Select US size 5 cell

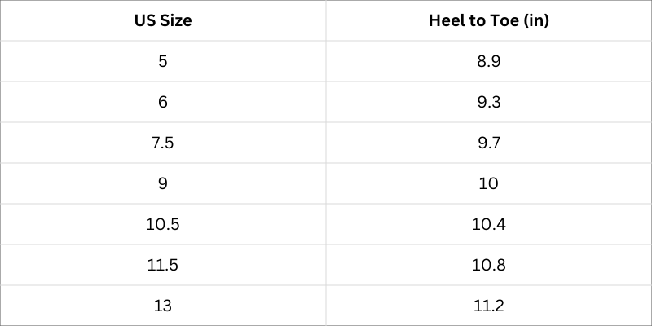coord(163,62)
